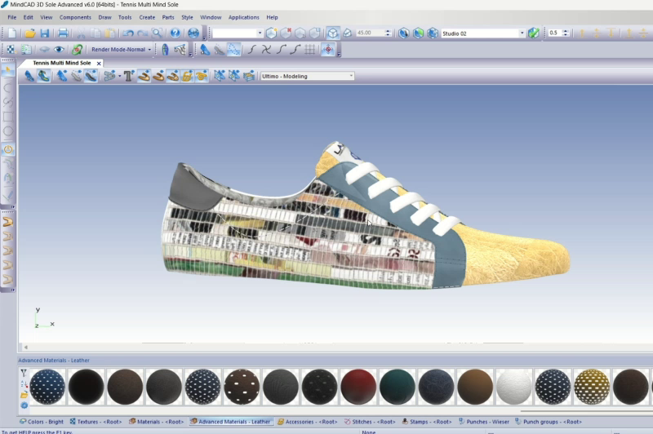Open the properties list icon
Viewport: 653px width, 434px height.
[26, 50]
